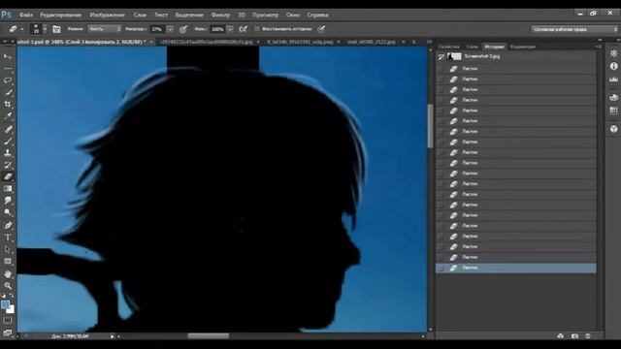Screen dimensions: 621x349
Task: Open the Изображение menu
Action: [x=108, y=16]
